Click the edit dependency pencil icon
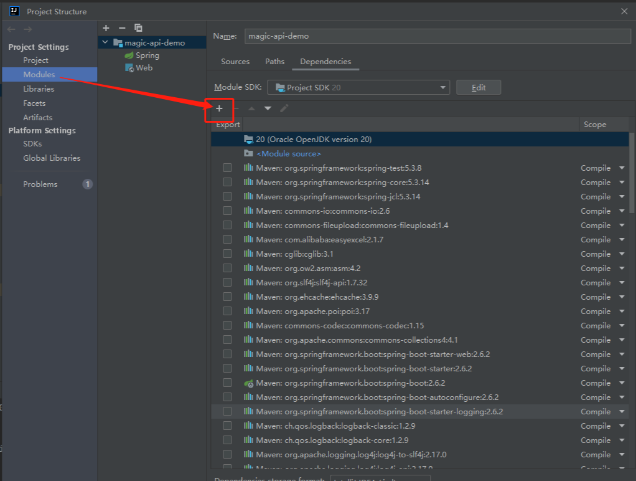 pyautogui.click(x=284, y=108)
